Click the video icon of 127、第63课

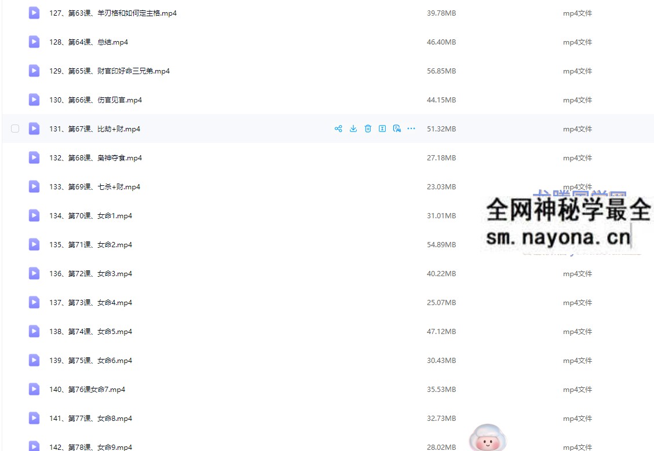[34, 13]
